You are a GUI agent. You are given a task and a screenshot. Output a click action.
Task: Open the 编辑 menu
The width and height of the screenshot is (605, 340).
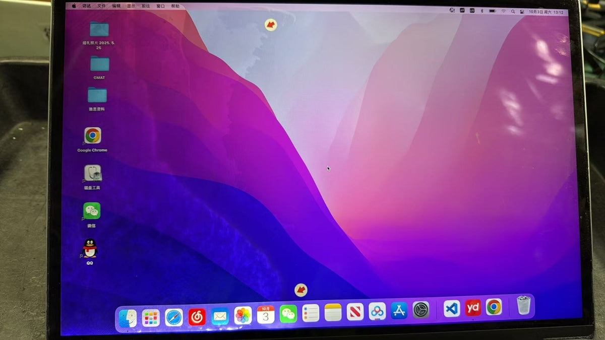pos(116,6)
